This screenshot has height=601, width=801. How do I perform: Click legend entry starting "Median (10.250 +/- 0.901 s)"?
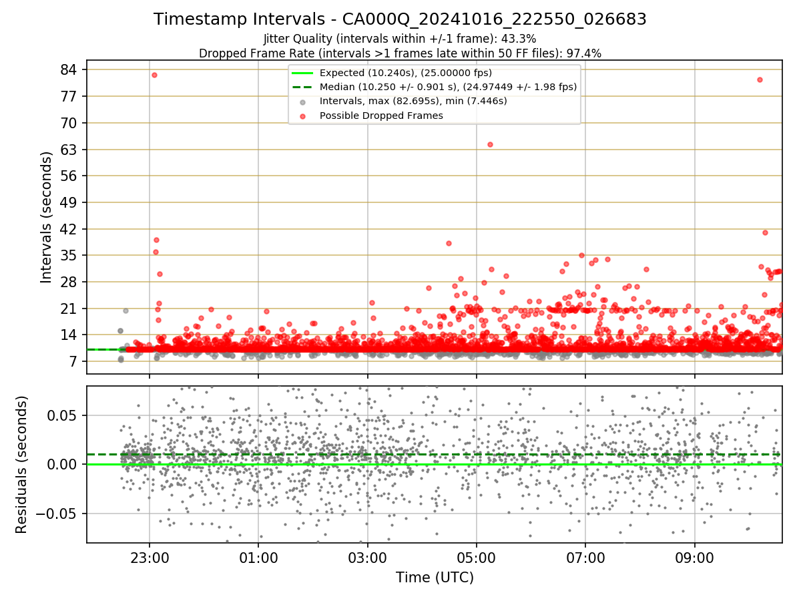click(448, 87)
